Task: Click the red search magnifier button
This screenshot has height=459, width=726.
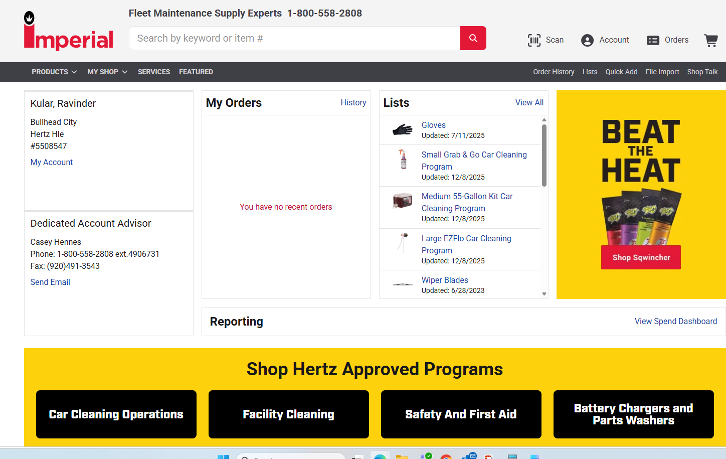Action: pyautogui.click(x=473, y=38)
